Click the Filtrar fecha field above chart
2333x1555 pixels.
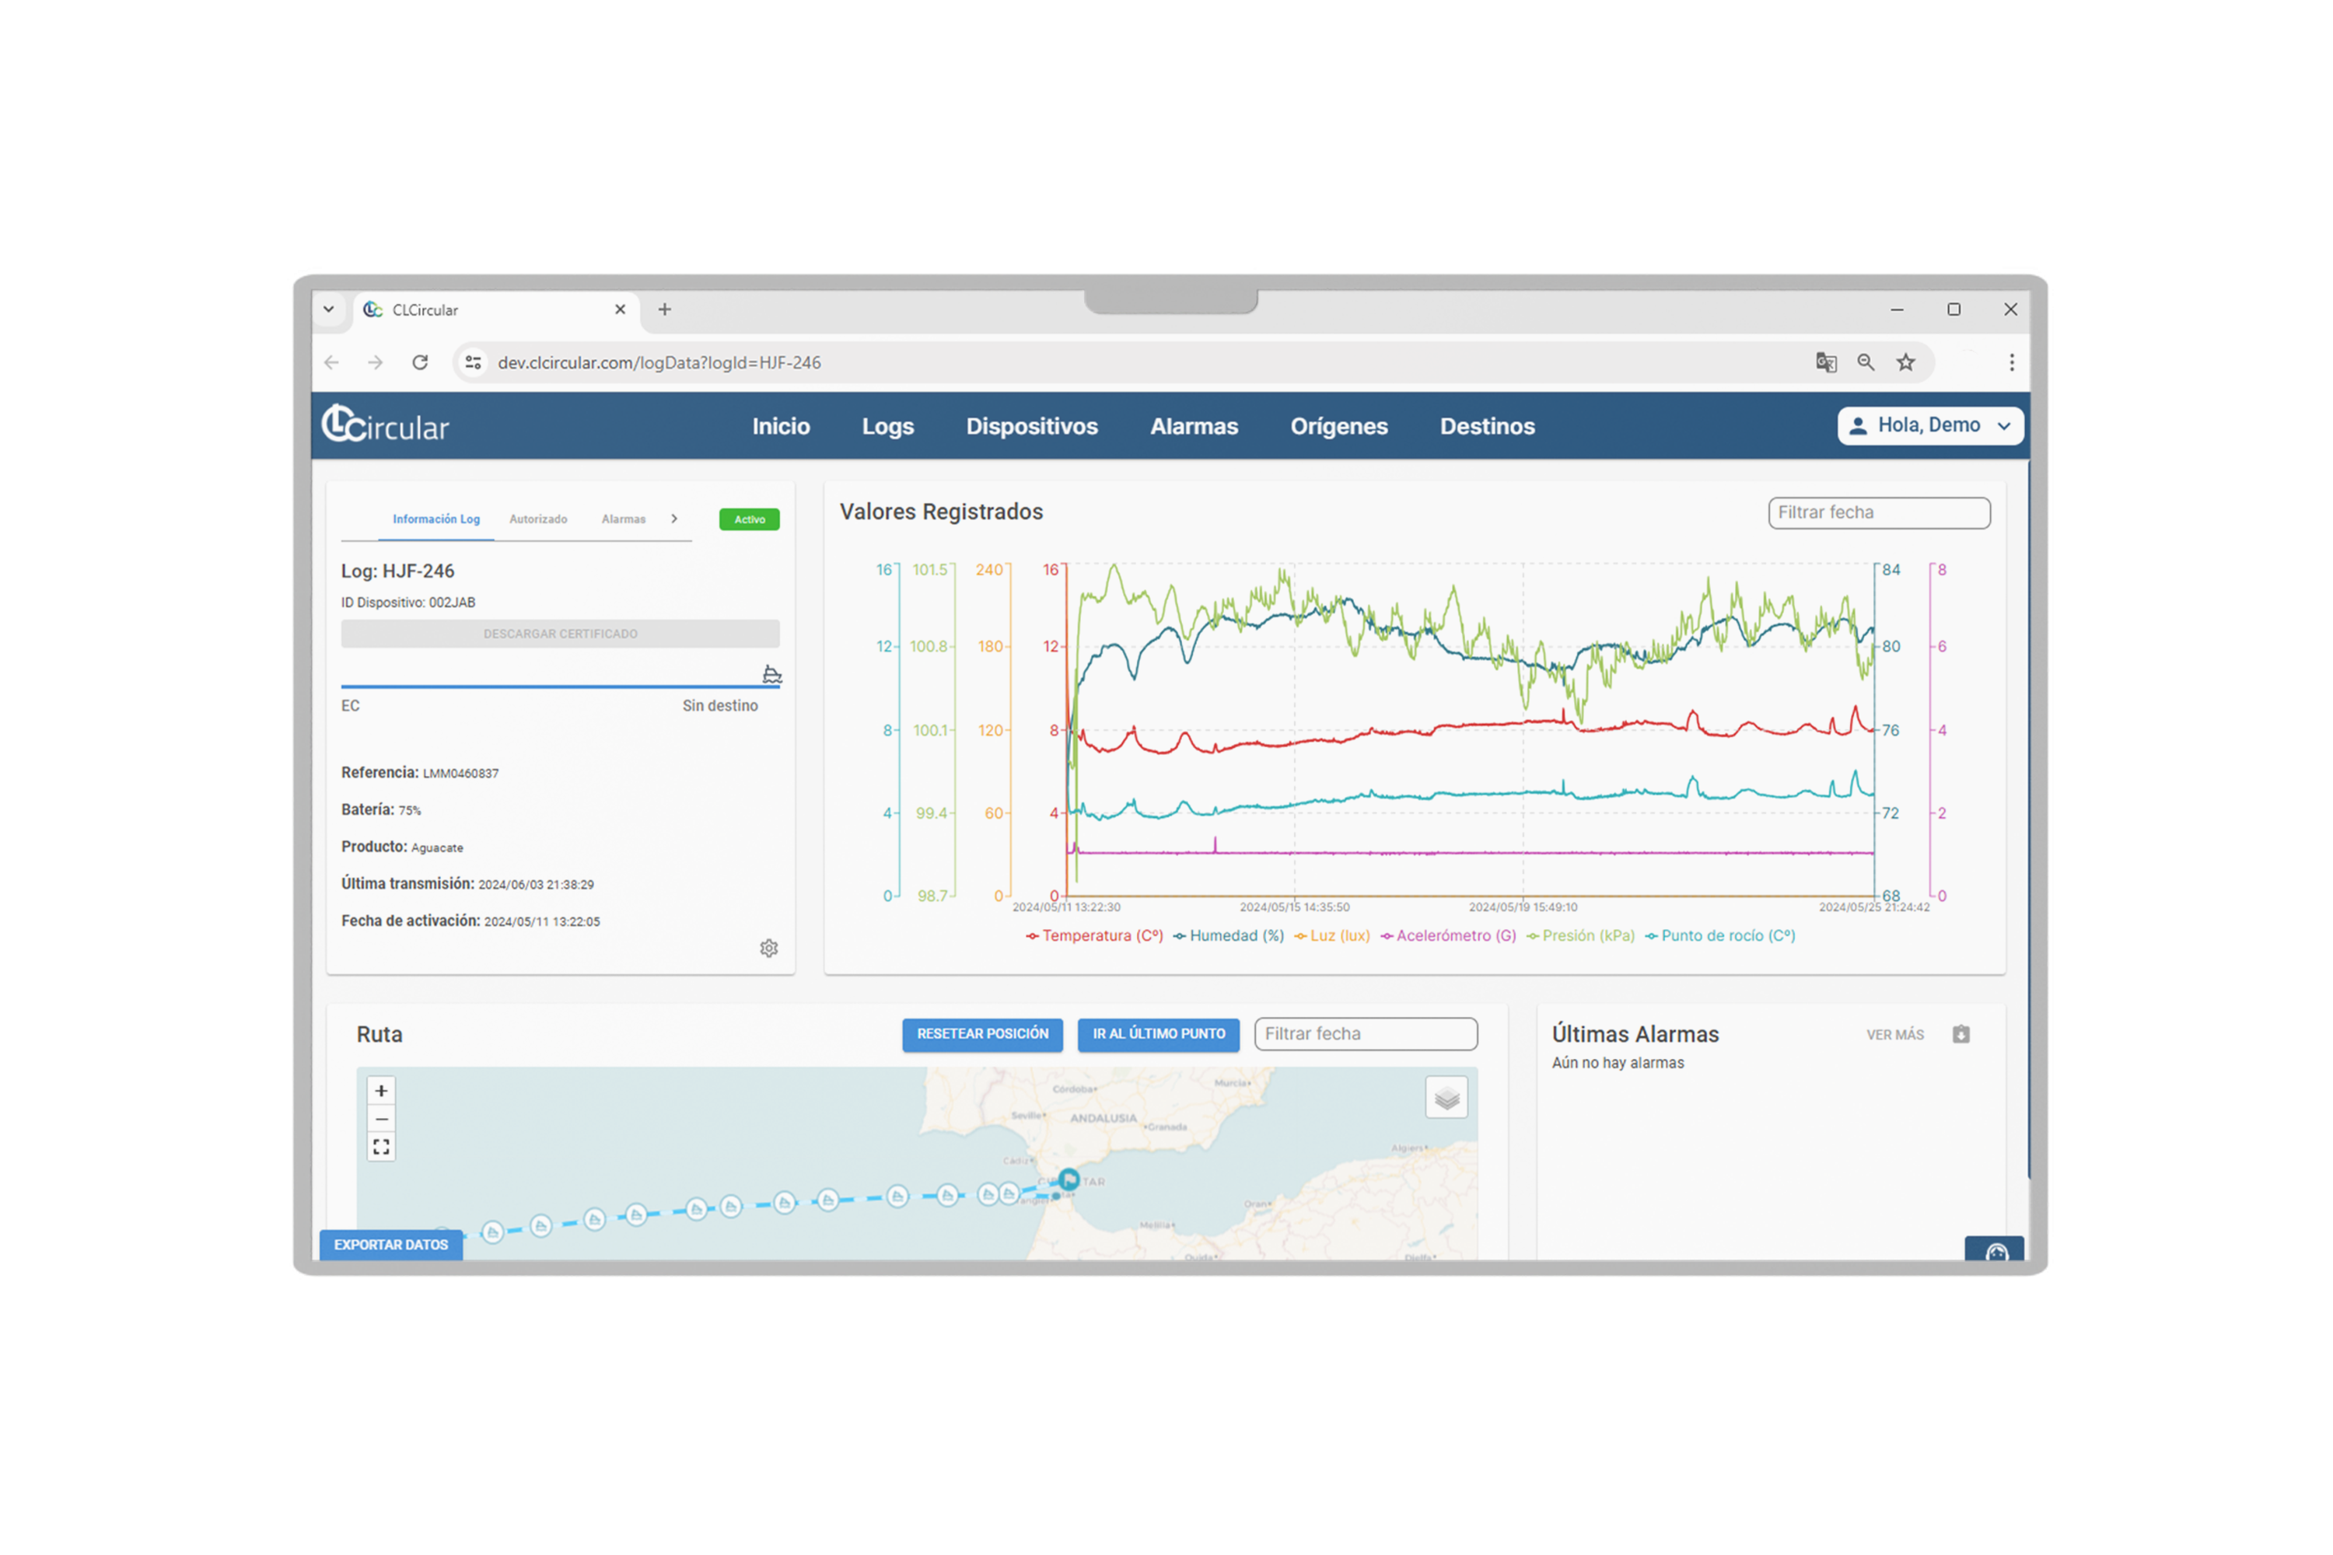[x=1878, y=512]
